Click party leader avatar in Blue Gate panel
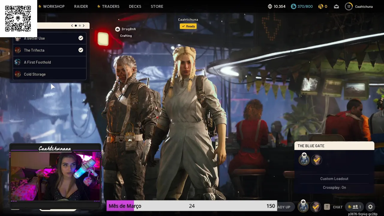The image size is (384, 216). click(304, 160)
